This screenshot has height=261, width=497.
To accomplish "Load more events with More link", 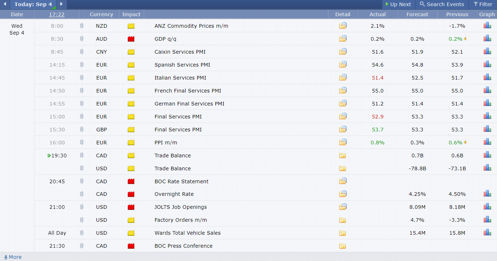I will 13,257.
